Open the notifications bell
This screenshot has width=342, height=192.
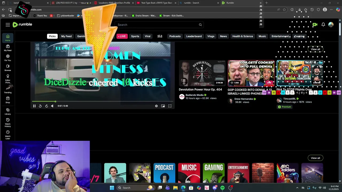point(323,25)
